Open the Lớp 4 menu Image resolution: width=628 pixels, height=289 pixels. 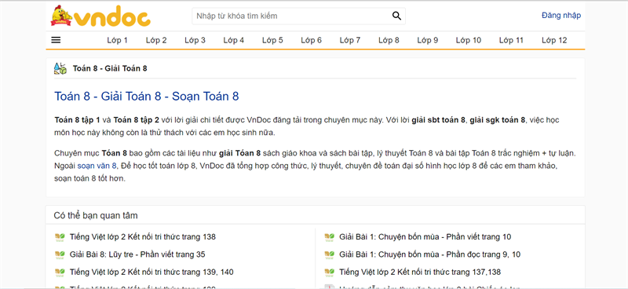[x=234, y=40]
